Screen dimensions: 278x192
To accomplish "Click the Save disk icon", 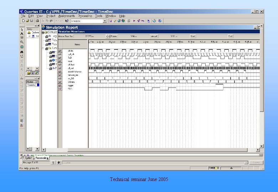I will 32,21.
